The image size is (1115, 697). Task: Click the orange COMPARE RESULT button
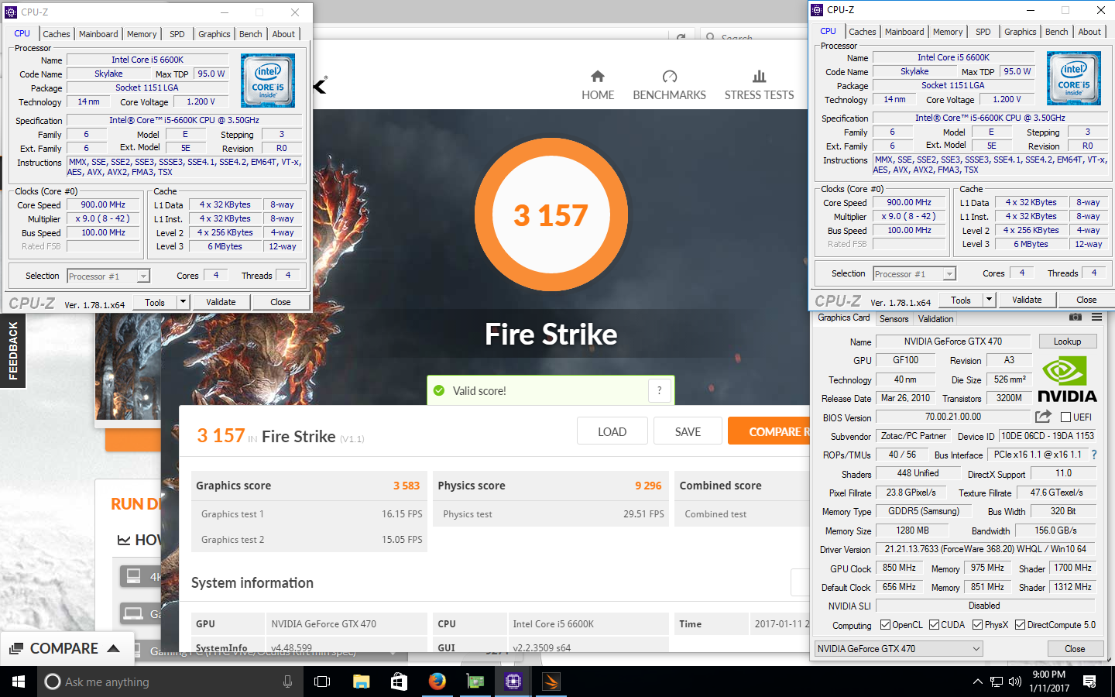[x=769, y=431]
